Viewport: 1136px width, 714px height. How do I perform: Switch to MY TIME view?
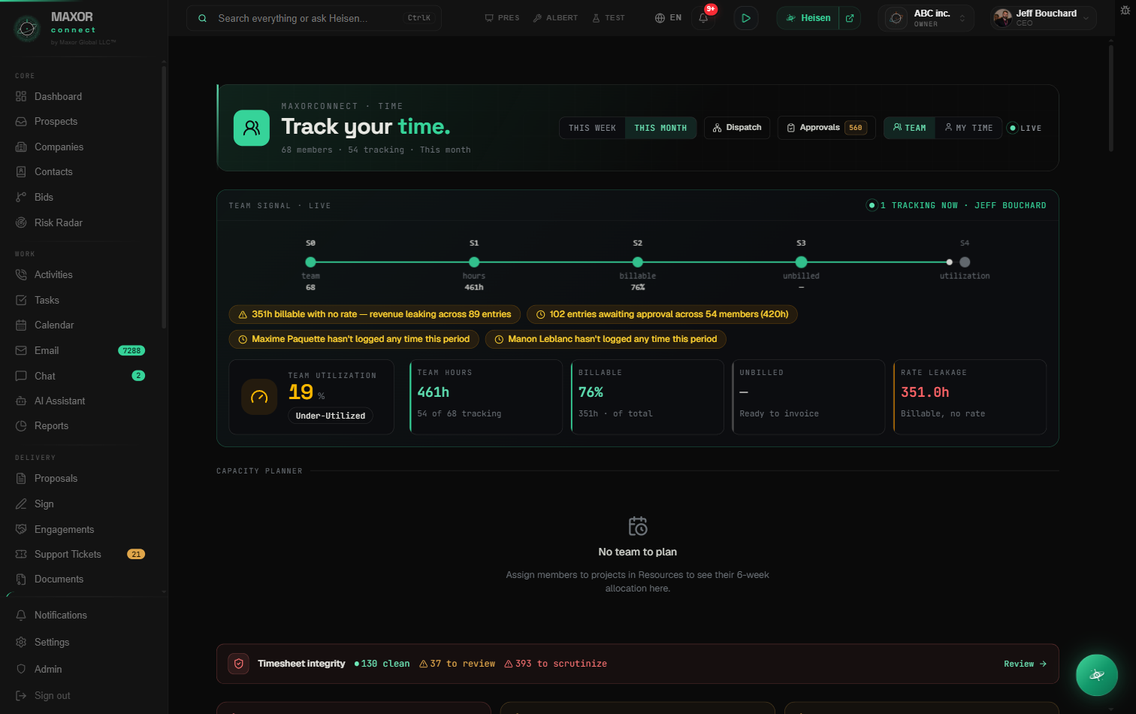coord(968,128)
